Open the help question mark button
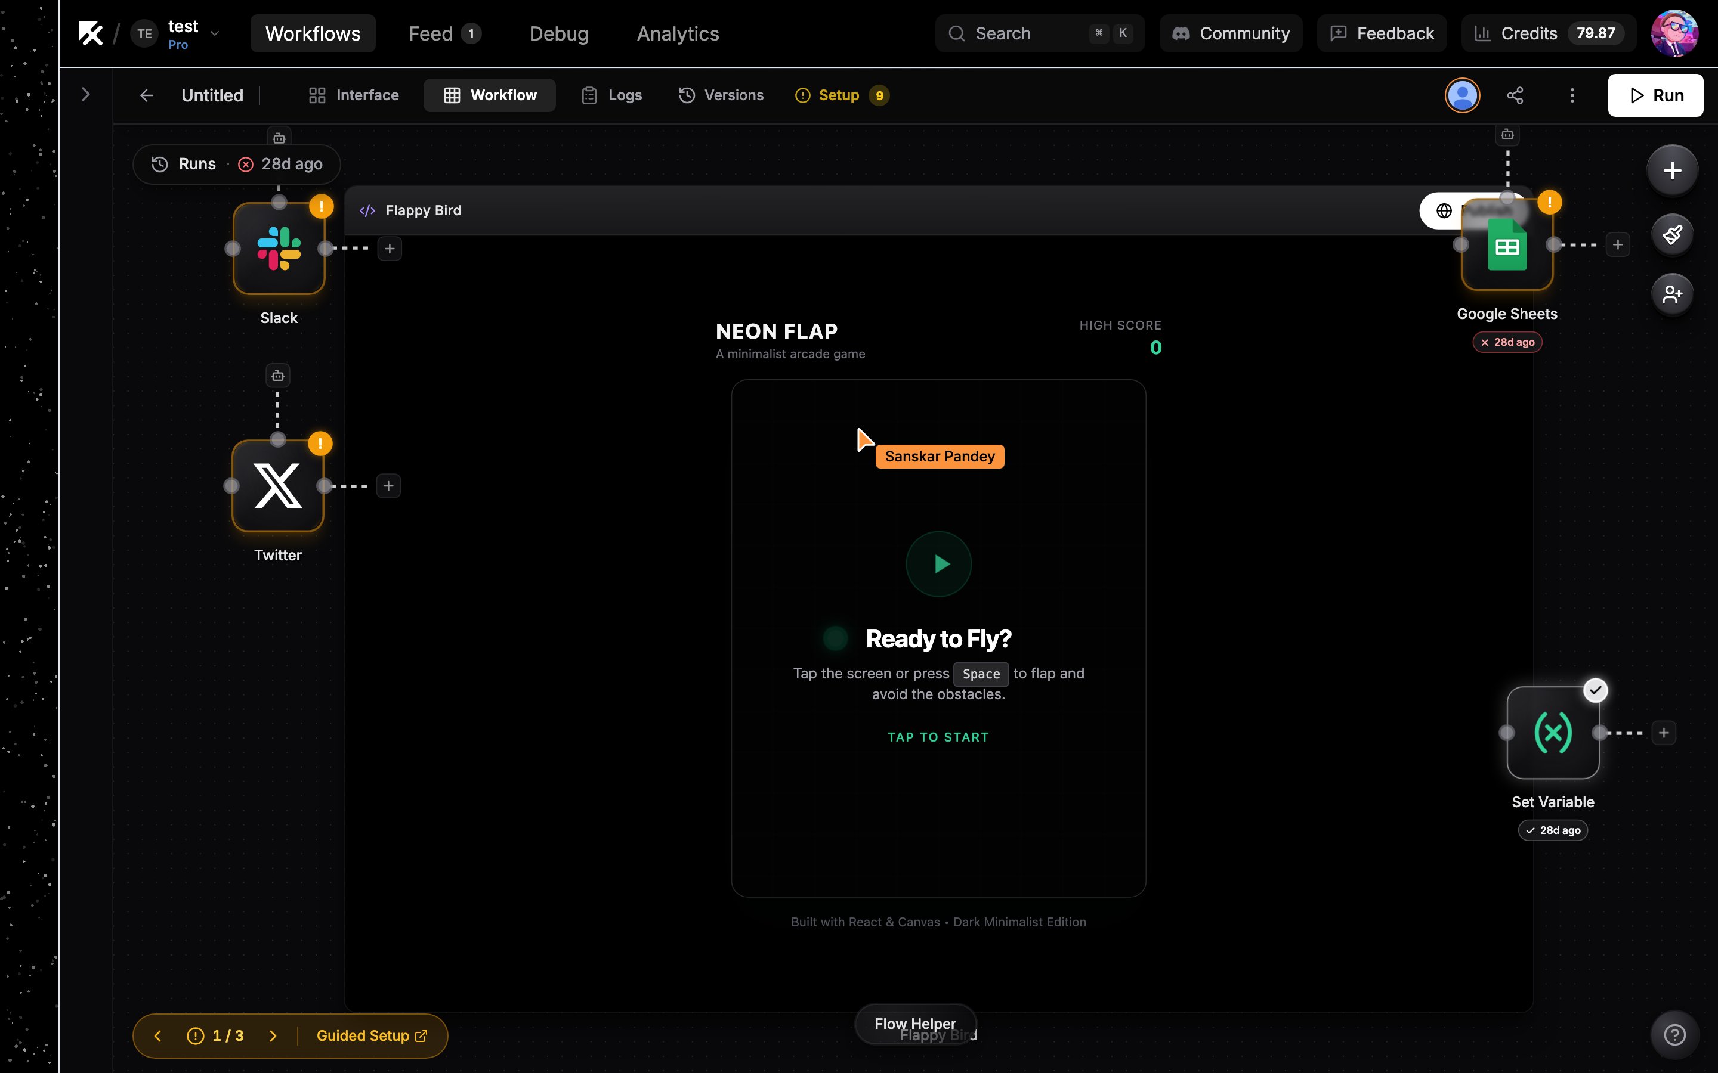 pyautogui.click(x=1674, y=1035)
